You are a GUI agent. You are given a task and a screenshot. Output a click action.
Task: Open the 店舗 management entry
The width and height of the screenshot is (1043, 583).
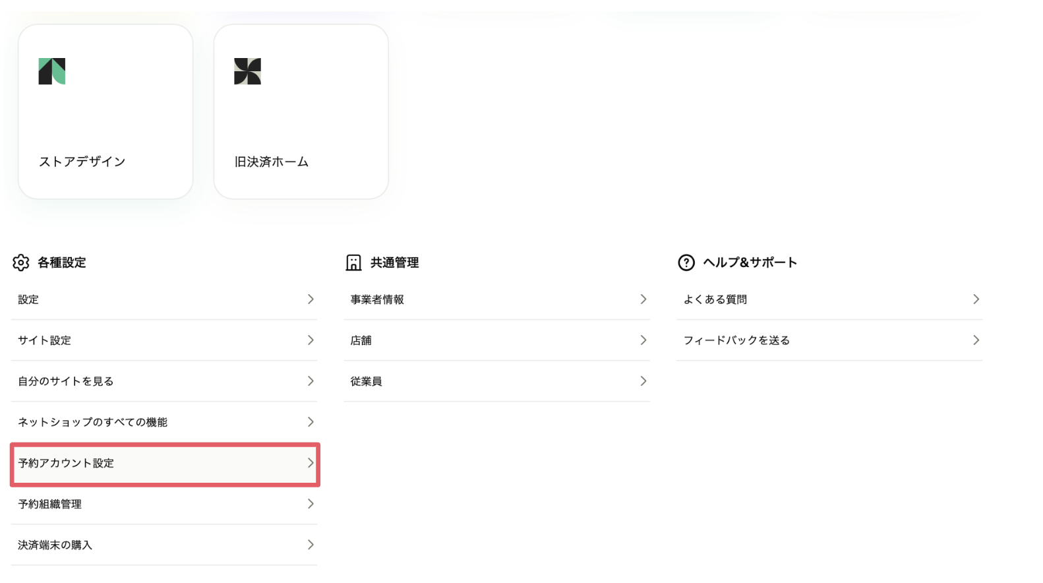[361, 340]
